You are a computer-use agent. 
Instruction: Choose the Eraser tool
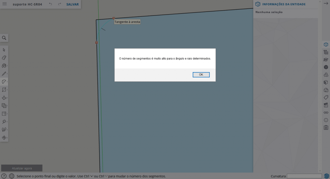pyautogui.click(x=4, y=58)
